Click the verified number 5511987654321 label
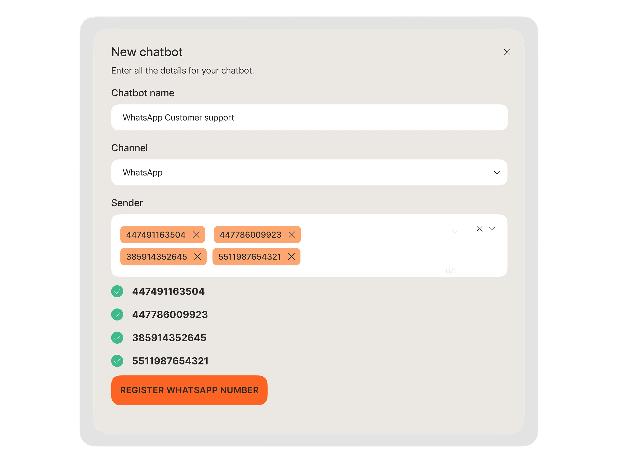This screenshot has width=618, height=463. click(170, 361)
